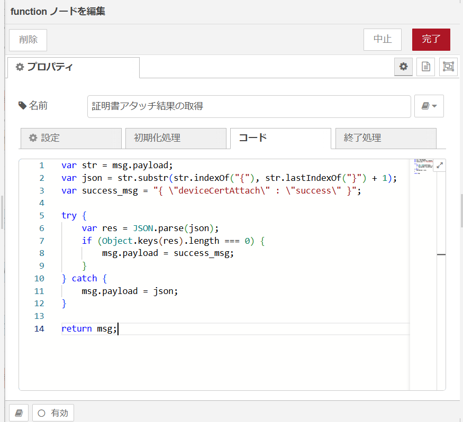Click 'msg.payload = json;' on line 11
463x422 pixels.
(130, 291)
